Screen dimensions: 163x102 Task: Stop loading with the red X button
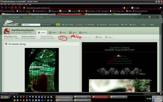pyautogui.click(x=16, y=8)
